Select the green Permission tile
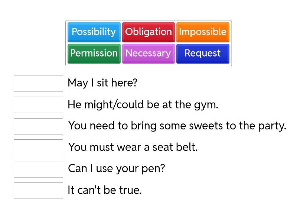 [94, 54]
